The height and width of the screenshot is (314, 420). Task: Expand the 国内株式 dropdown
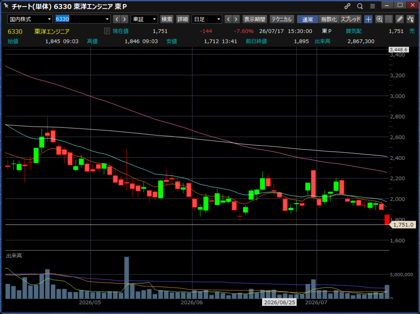[x=30, y=19]
